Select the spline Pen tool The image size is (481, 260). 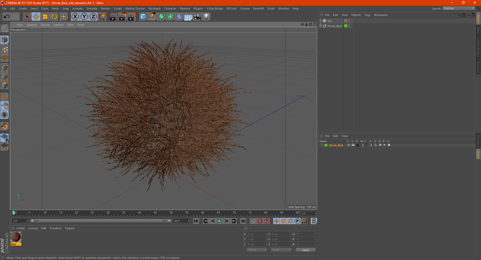click(x=152, y=17)
